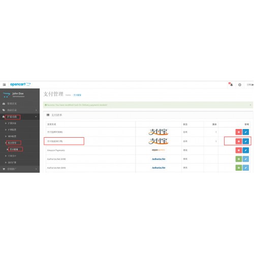
Task: Click the red uninstall button in the highlighted Alipay row
Action: pyautogui.click(x=239, y=141)
